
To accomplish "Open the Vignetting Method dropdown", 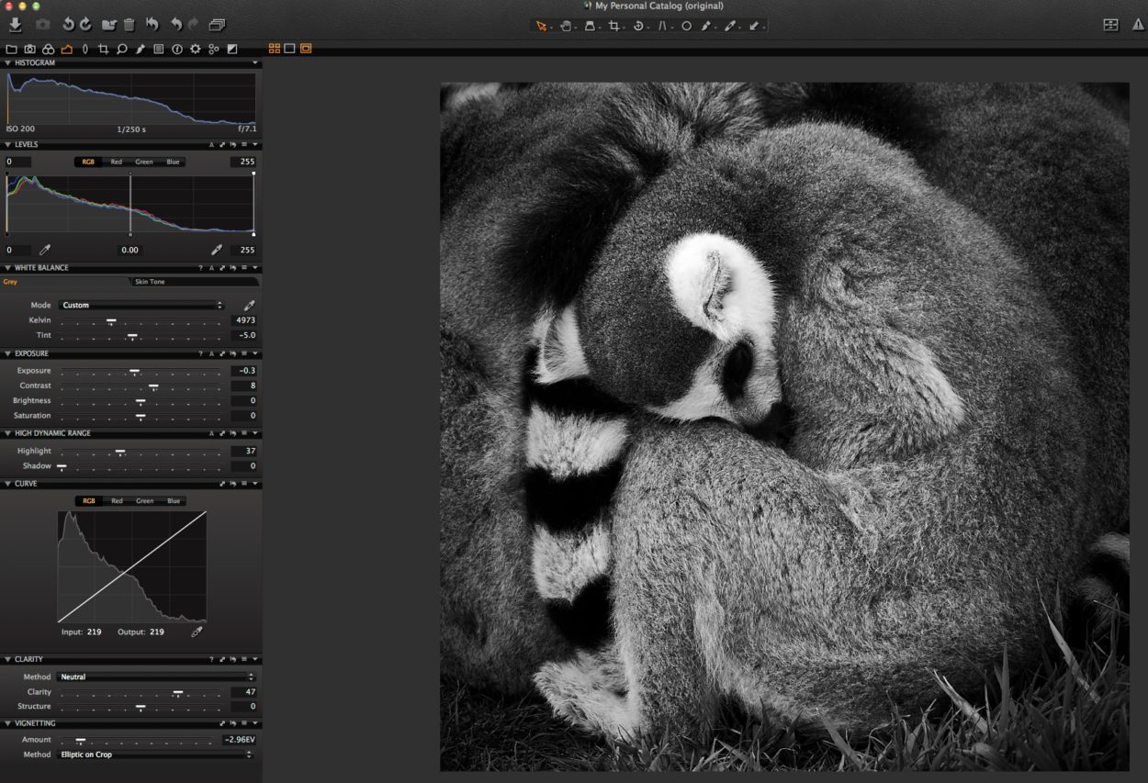I will click(156, 754).
